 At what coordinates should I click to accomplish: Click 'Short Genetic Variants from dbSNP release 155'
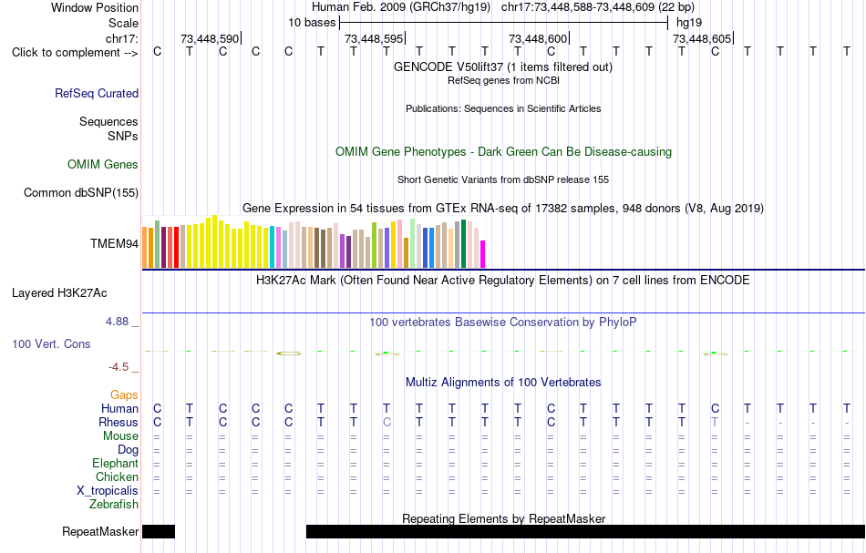[503, 179]
